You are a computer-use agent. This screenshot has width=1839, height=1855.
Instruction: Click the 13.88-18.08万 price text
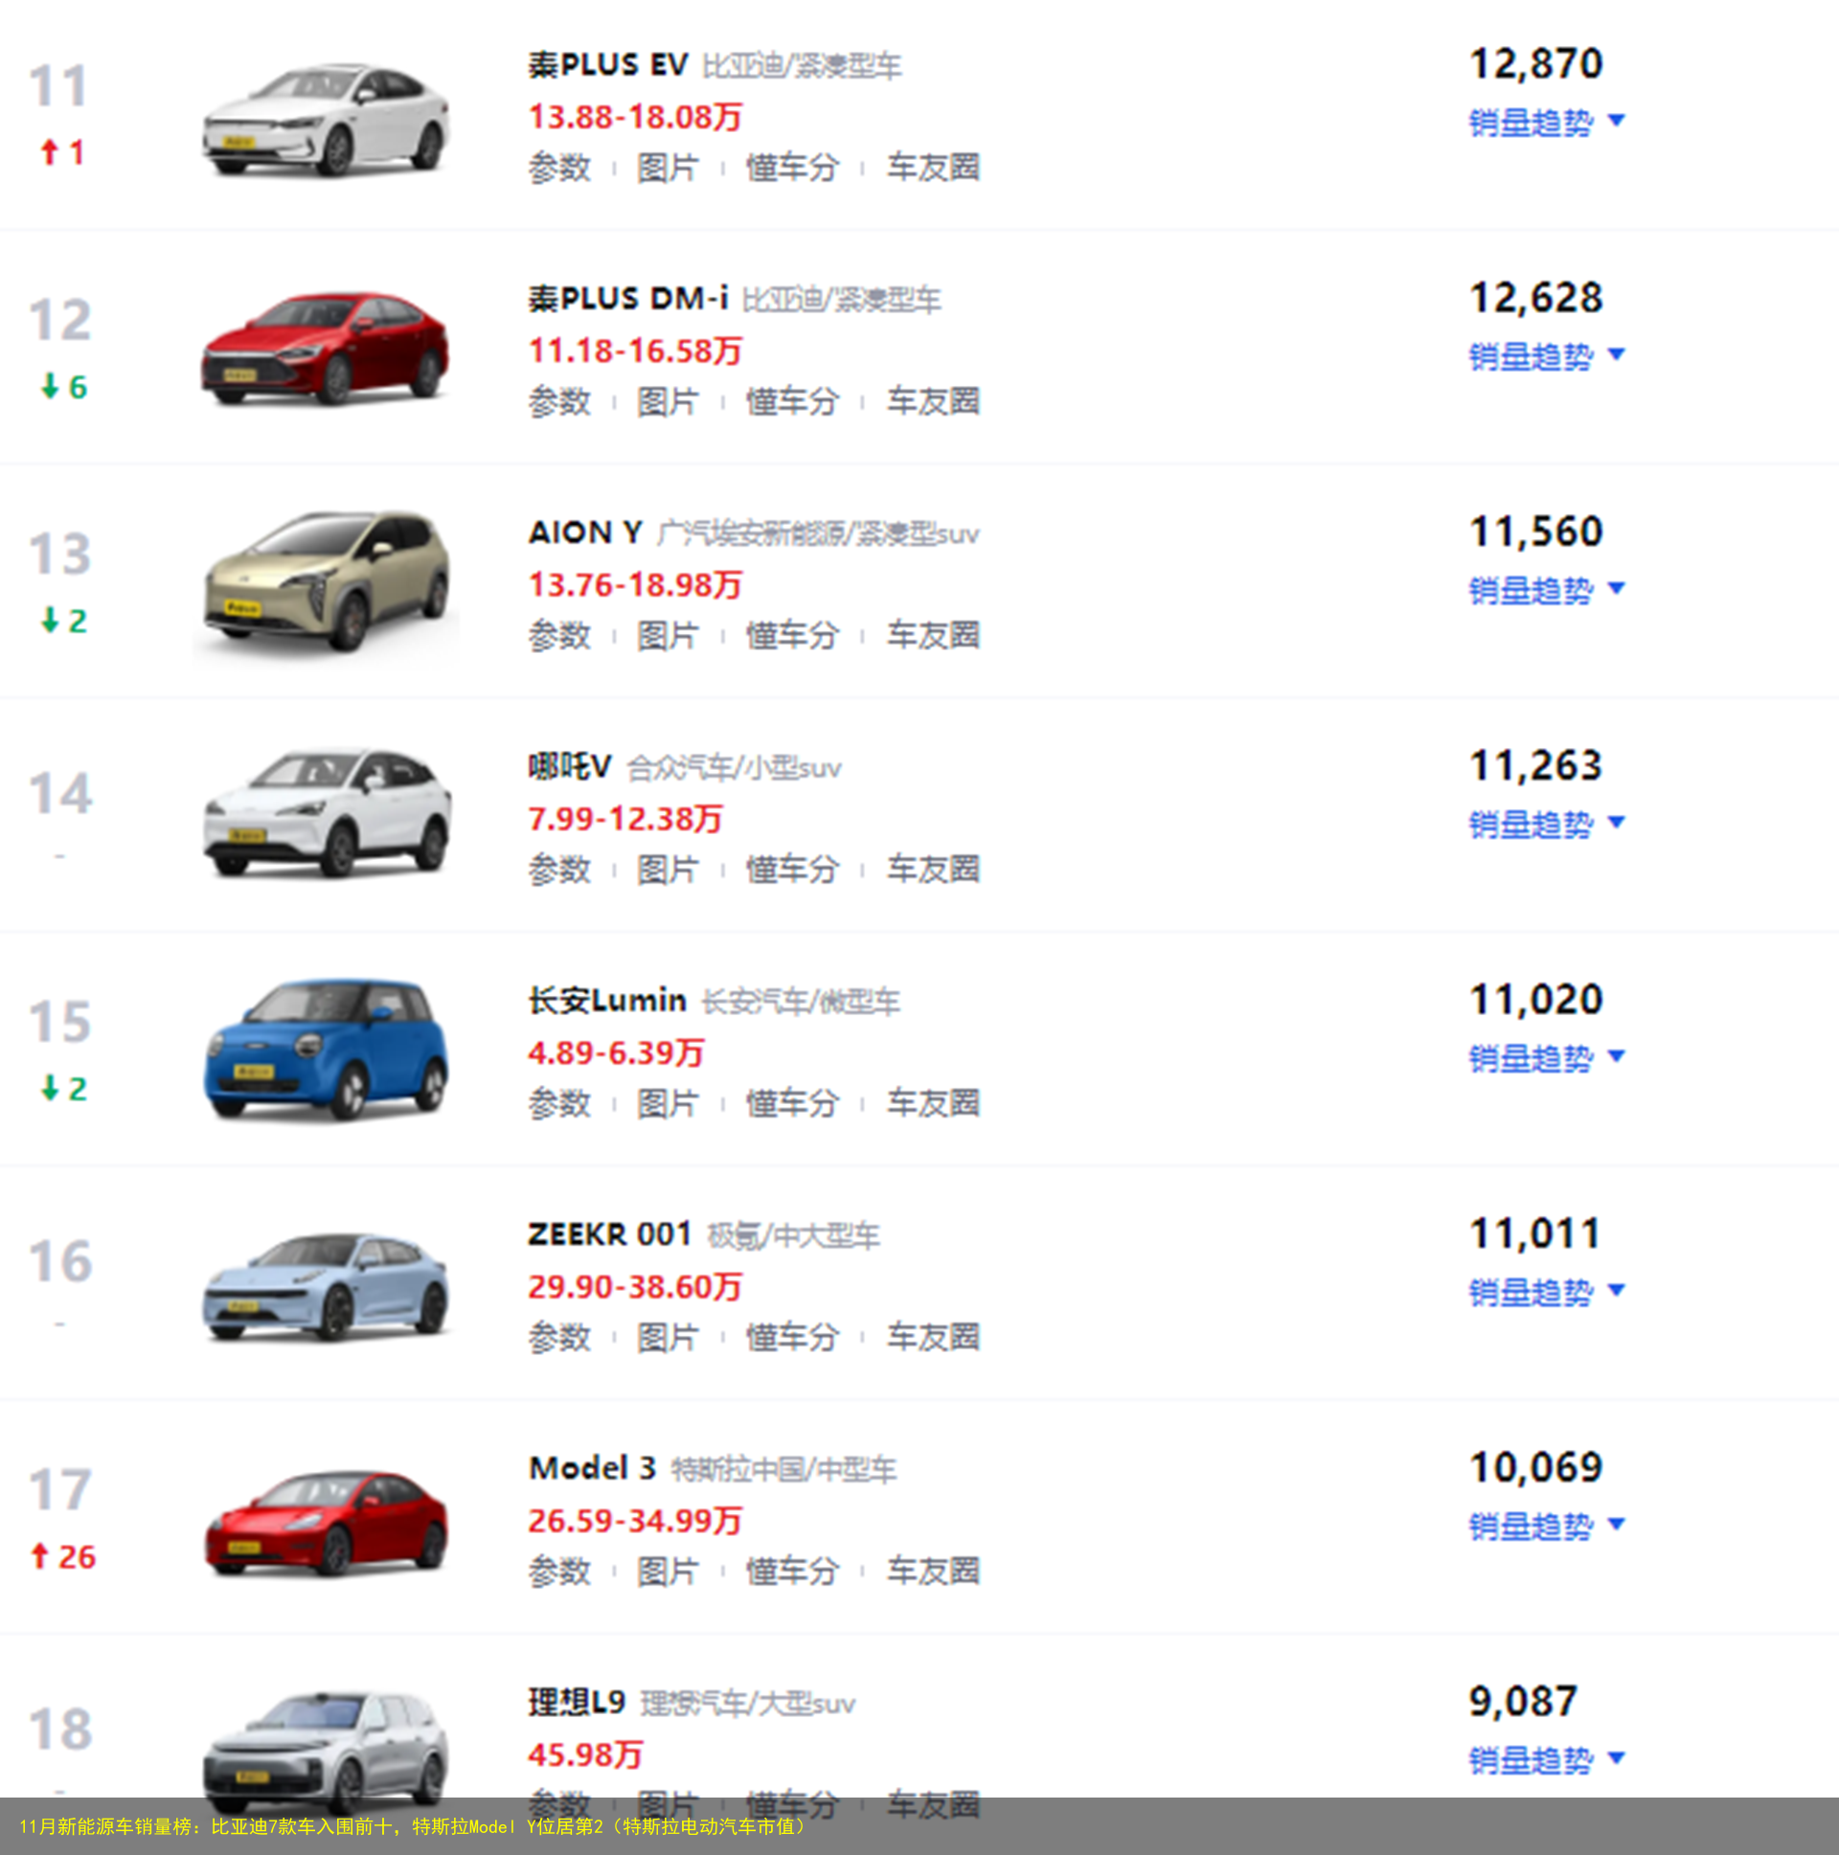[635, 117]
